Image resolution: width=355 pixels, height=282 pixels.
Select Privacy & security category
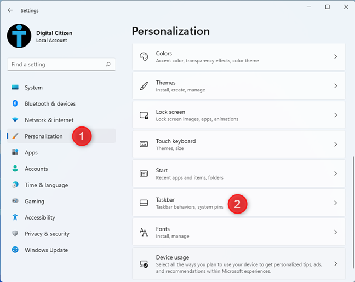point(61,234)
